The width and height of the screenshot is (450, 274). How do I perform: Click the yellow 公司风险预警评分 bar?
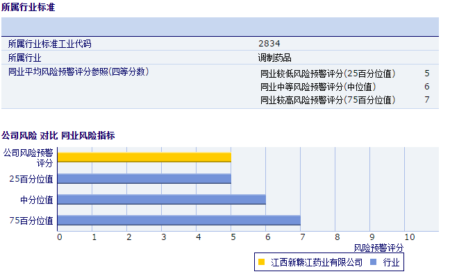coord(144,157)
